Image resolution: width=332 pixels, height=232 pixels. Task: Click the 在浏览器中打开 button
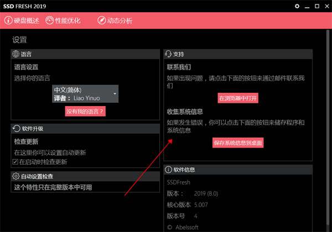click(238, 98)
